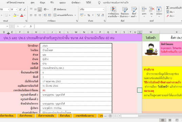Image resolution: width=182 pixels, height=122 pixels.
Task: Toggle align text left
Action: [31, 15]
